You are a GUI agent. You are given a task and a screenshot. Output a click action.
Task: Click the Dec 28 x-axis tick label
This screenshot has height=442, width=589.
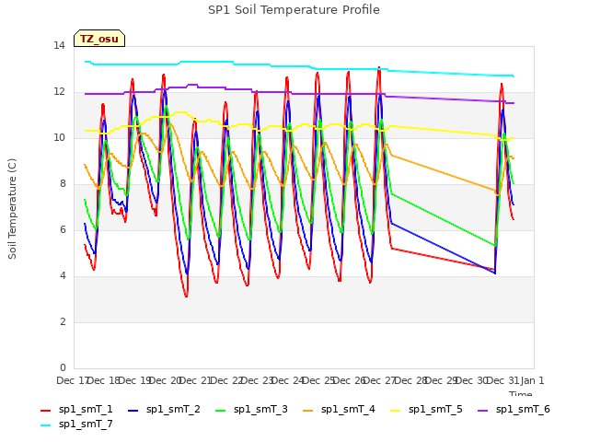410,380
